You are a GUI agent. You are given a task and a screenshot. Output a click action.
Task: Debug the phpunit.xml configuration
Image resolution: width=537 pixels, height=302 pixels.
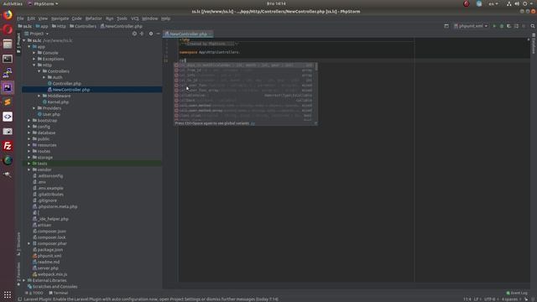pos(502,26)
